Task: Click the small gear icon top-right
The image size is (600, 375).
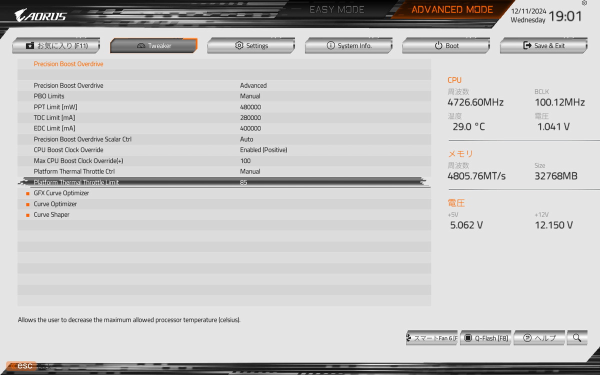Action: tap(584, 3)
